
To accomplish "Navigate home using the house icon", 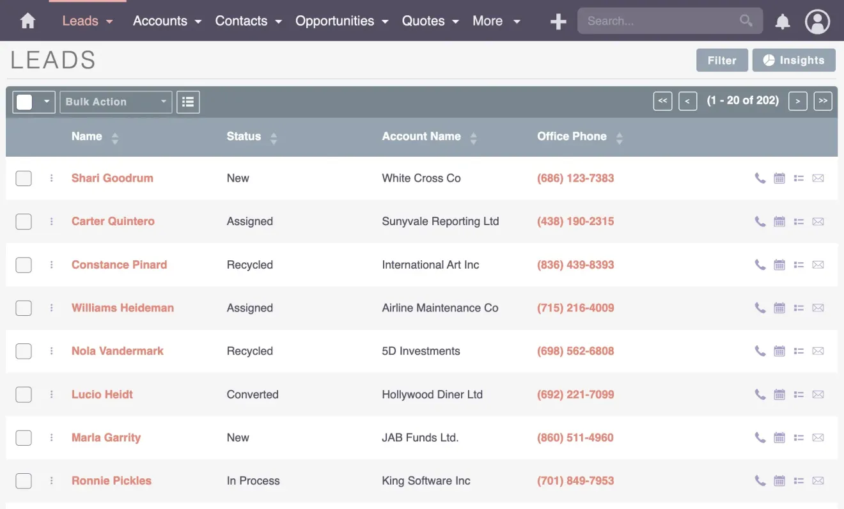I will [x=27, y=20].
